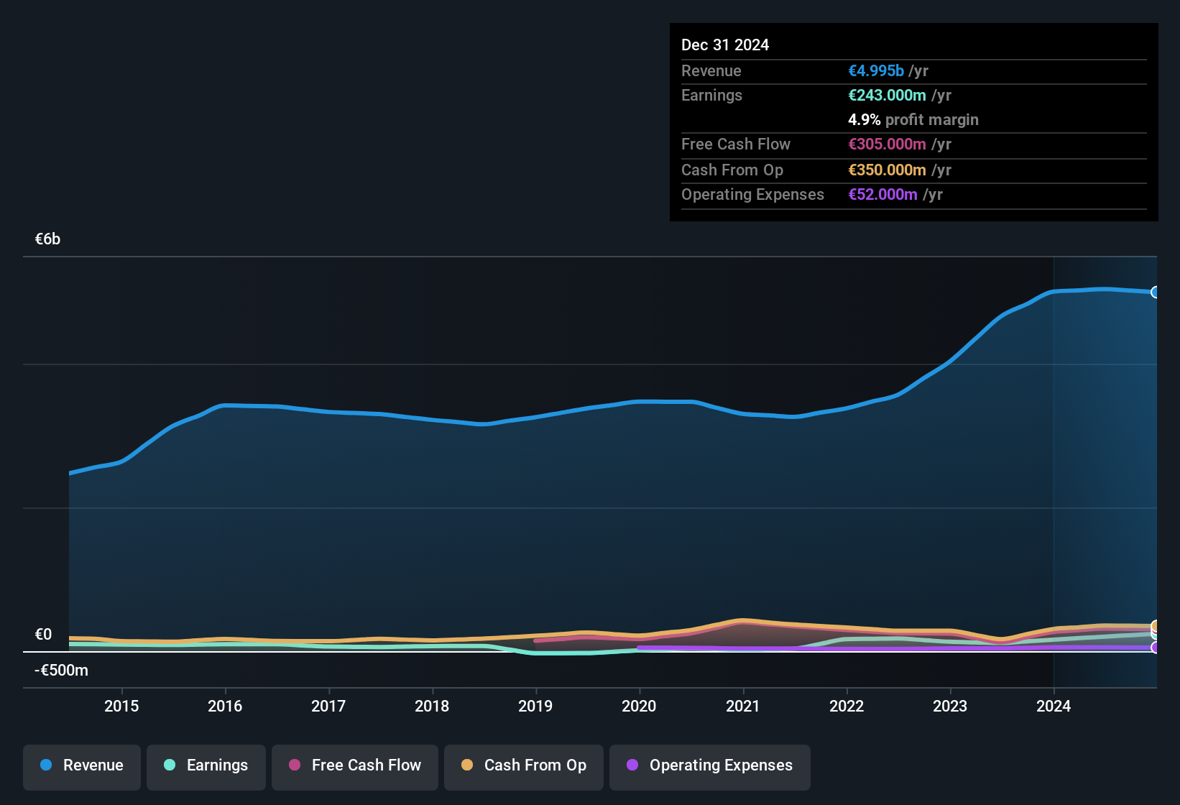Click the 2021 x-axis label
1180x805 pixels.
[743, 706]
